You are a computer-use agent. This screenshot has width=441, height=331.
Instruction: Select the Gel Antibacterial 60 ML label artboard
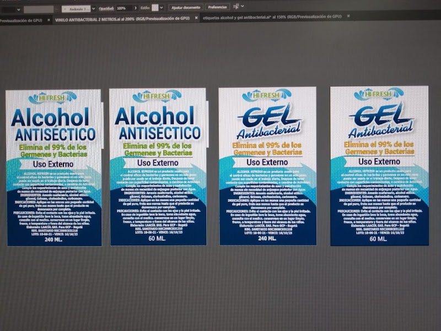click(379, 166)
